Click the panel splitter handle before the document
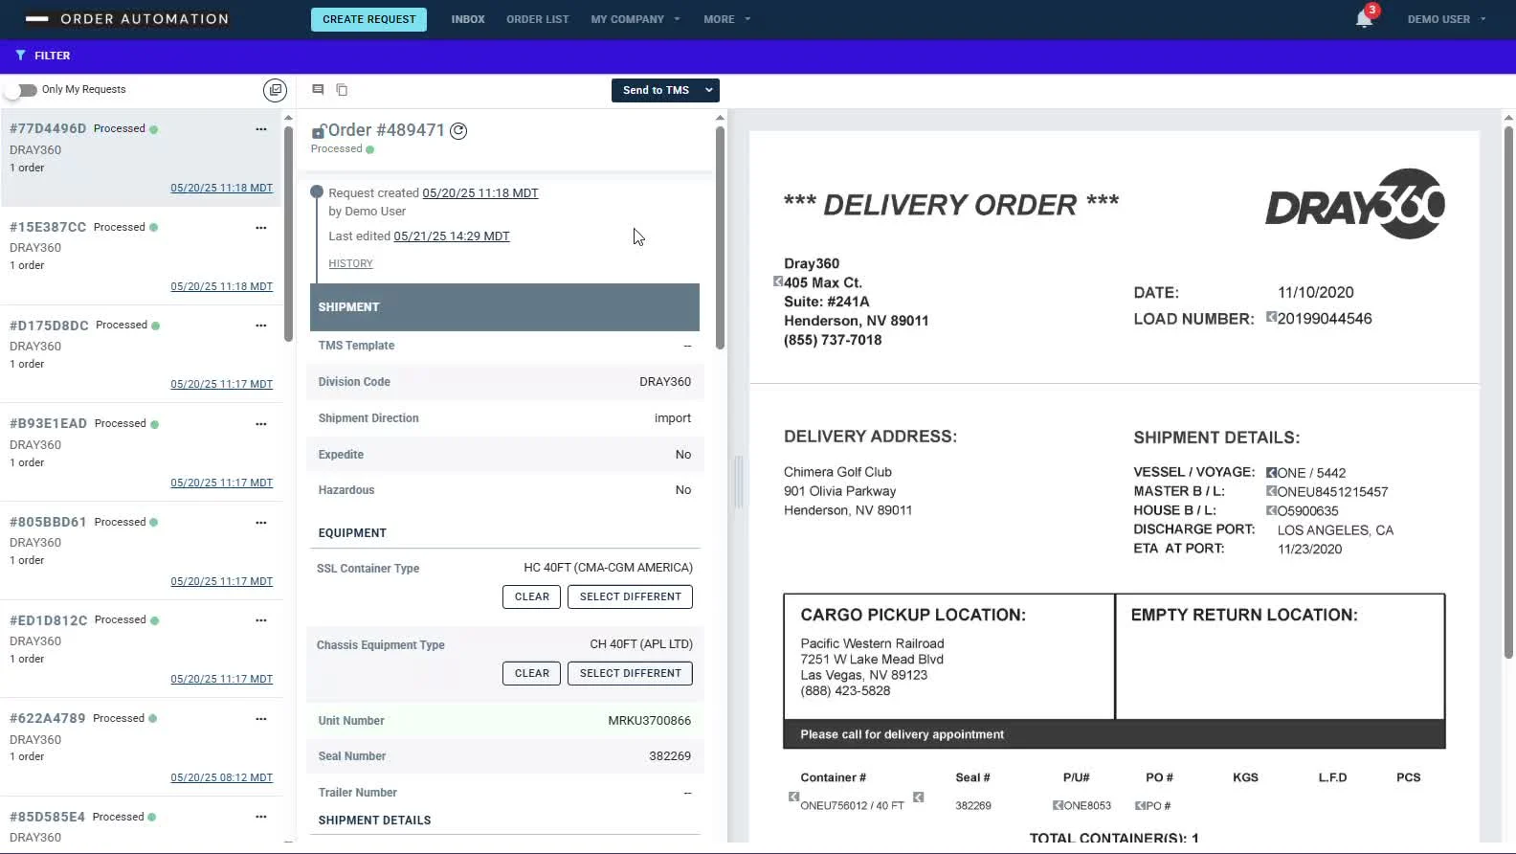This screenshot has width=1516, height=854. [738, 482]
